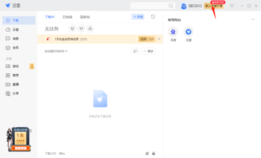
Task: Toggle the multi-select icon beside 更多
Action: click(x=135, y=51)
